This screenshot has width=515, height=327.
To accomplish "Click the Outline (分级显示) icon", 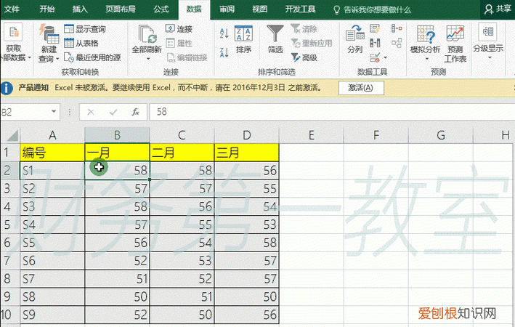I will pos(487,31).
